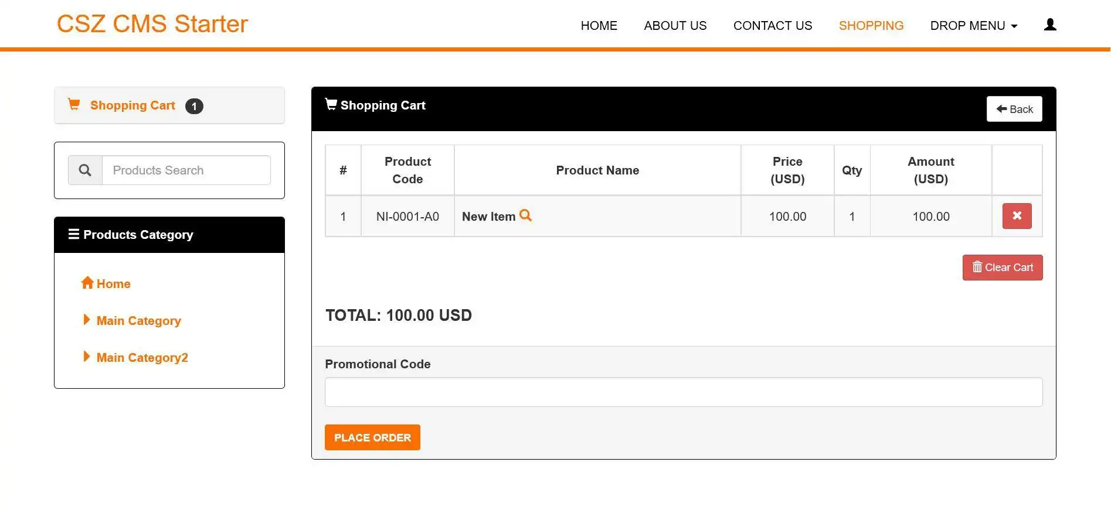The height and width of the screenshot is (517, 1111).
Task: Click the Products Category heading
Action: coord(138,235)
